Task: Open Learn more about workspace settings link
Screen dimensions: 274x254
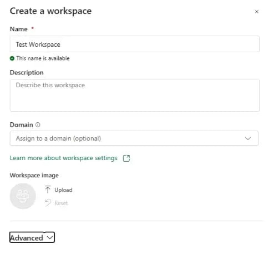Action: 64,158
